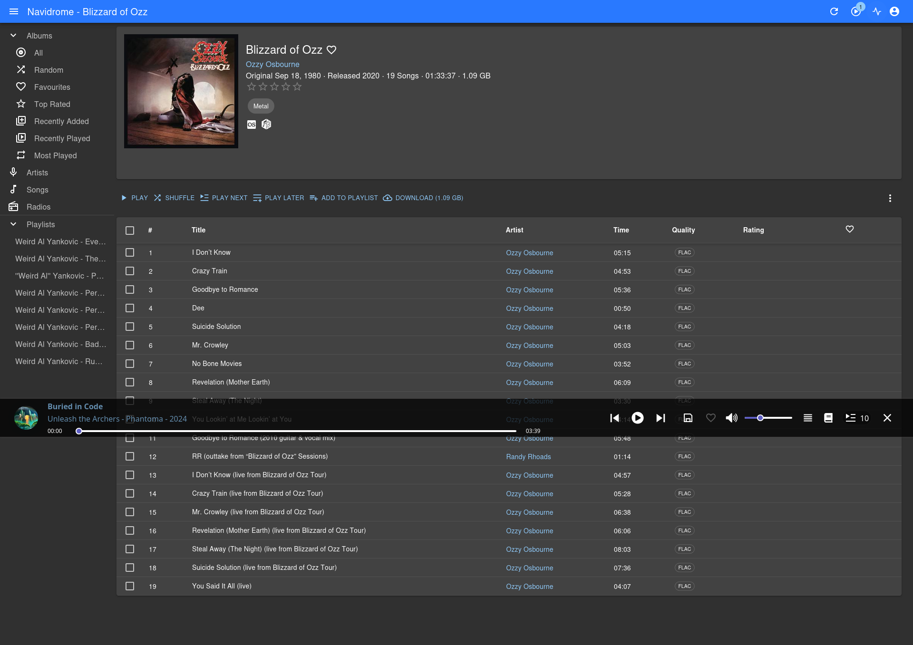The width and height of the screenshot is (913, 645).
Task: Click the Blizzard of Ozz album cover
Action: tap(181, 91)
